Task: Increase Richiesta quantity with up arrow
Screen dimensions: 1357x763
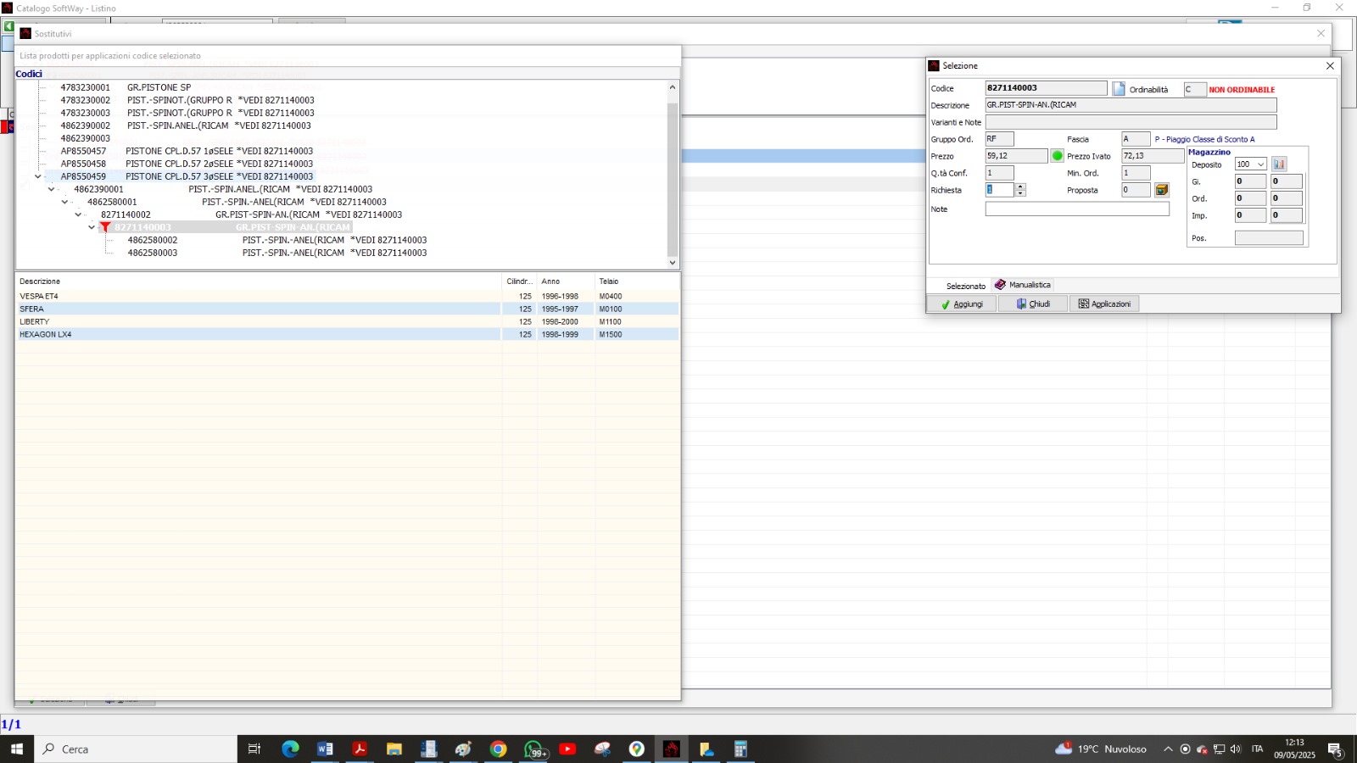Action: point(1021,187)
